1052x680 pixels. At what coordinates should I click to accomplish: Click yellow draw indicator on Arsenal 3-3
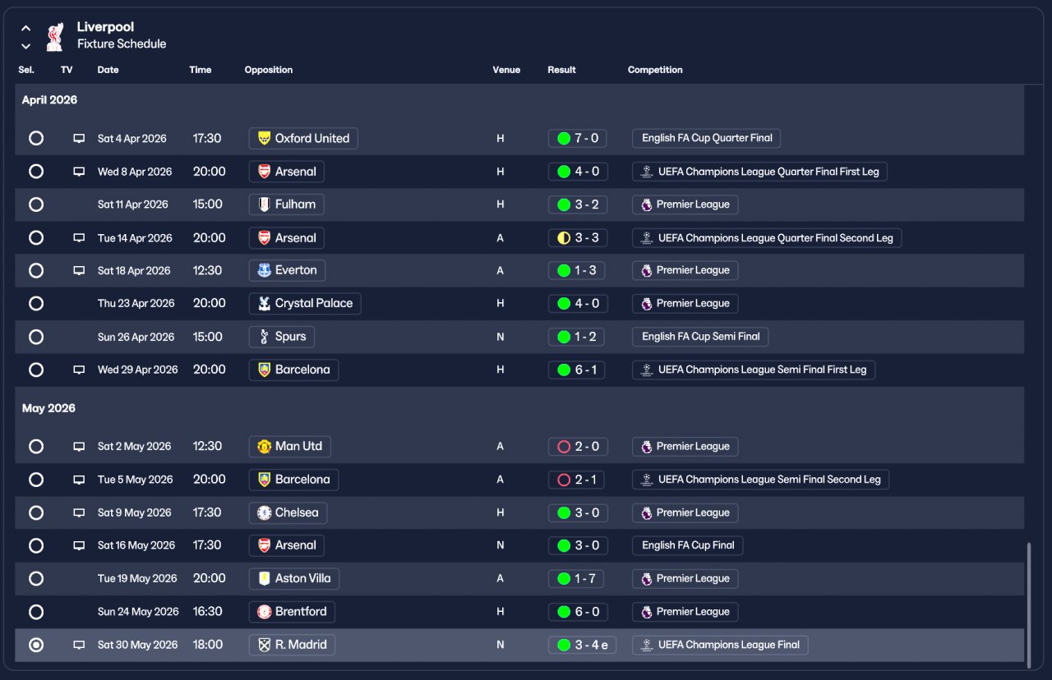pos(564,238)
